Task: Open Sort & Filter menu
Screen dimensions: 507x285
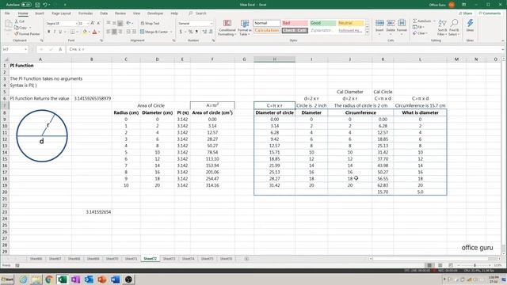Action: pos(442,28)
